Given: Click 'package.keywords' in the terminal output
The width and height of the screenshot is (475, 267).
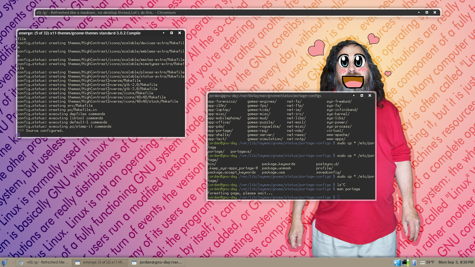Looking at the screenshot, I should [279, 164].
